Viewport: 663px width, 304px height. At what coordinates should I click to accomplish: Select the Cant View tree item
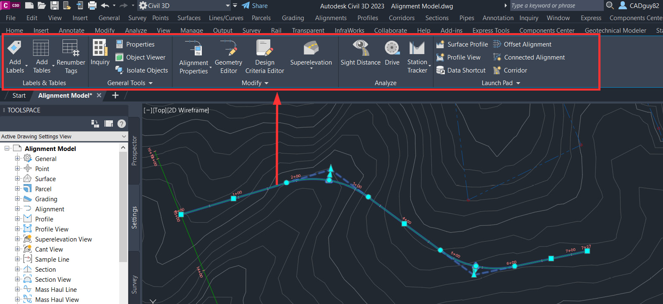click(x=49, y=249)
